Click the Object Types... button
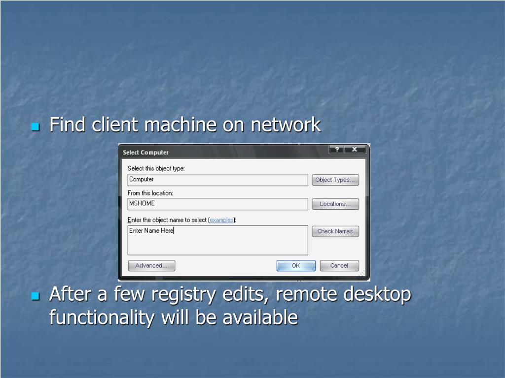Viewport: 505px width, 378px height. pos(335,180)
